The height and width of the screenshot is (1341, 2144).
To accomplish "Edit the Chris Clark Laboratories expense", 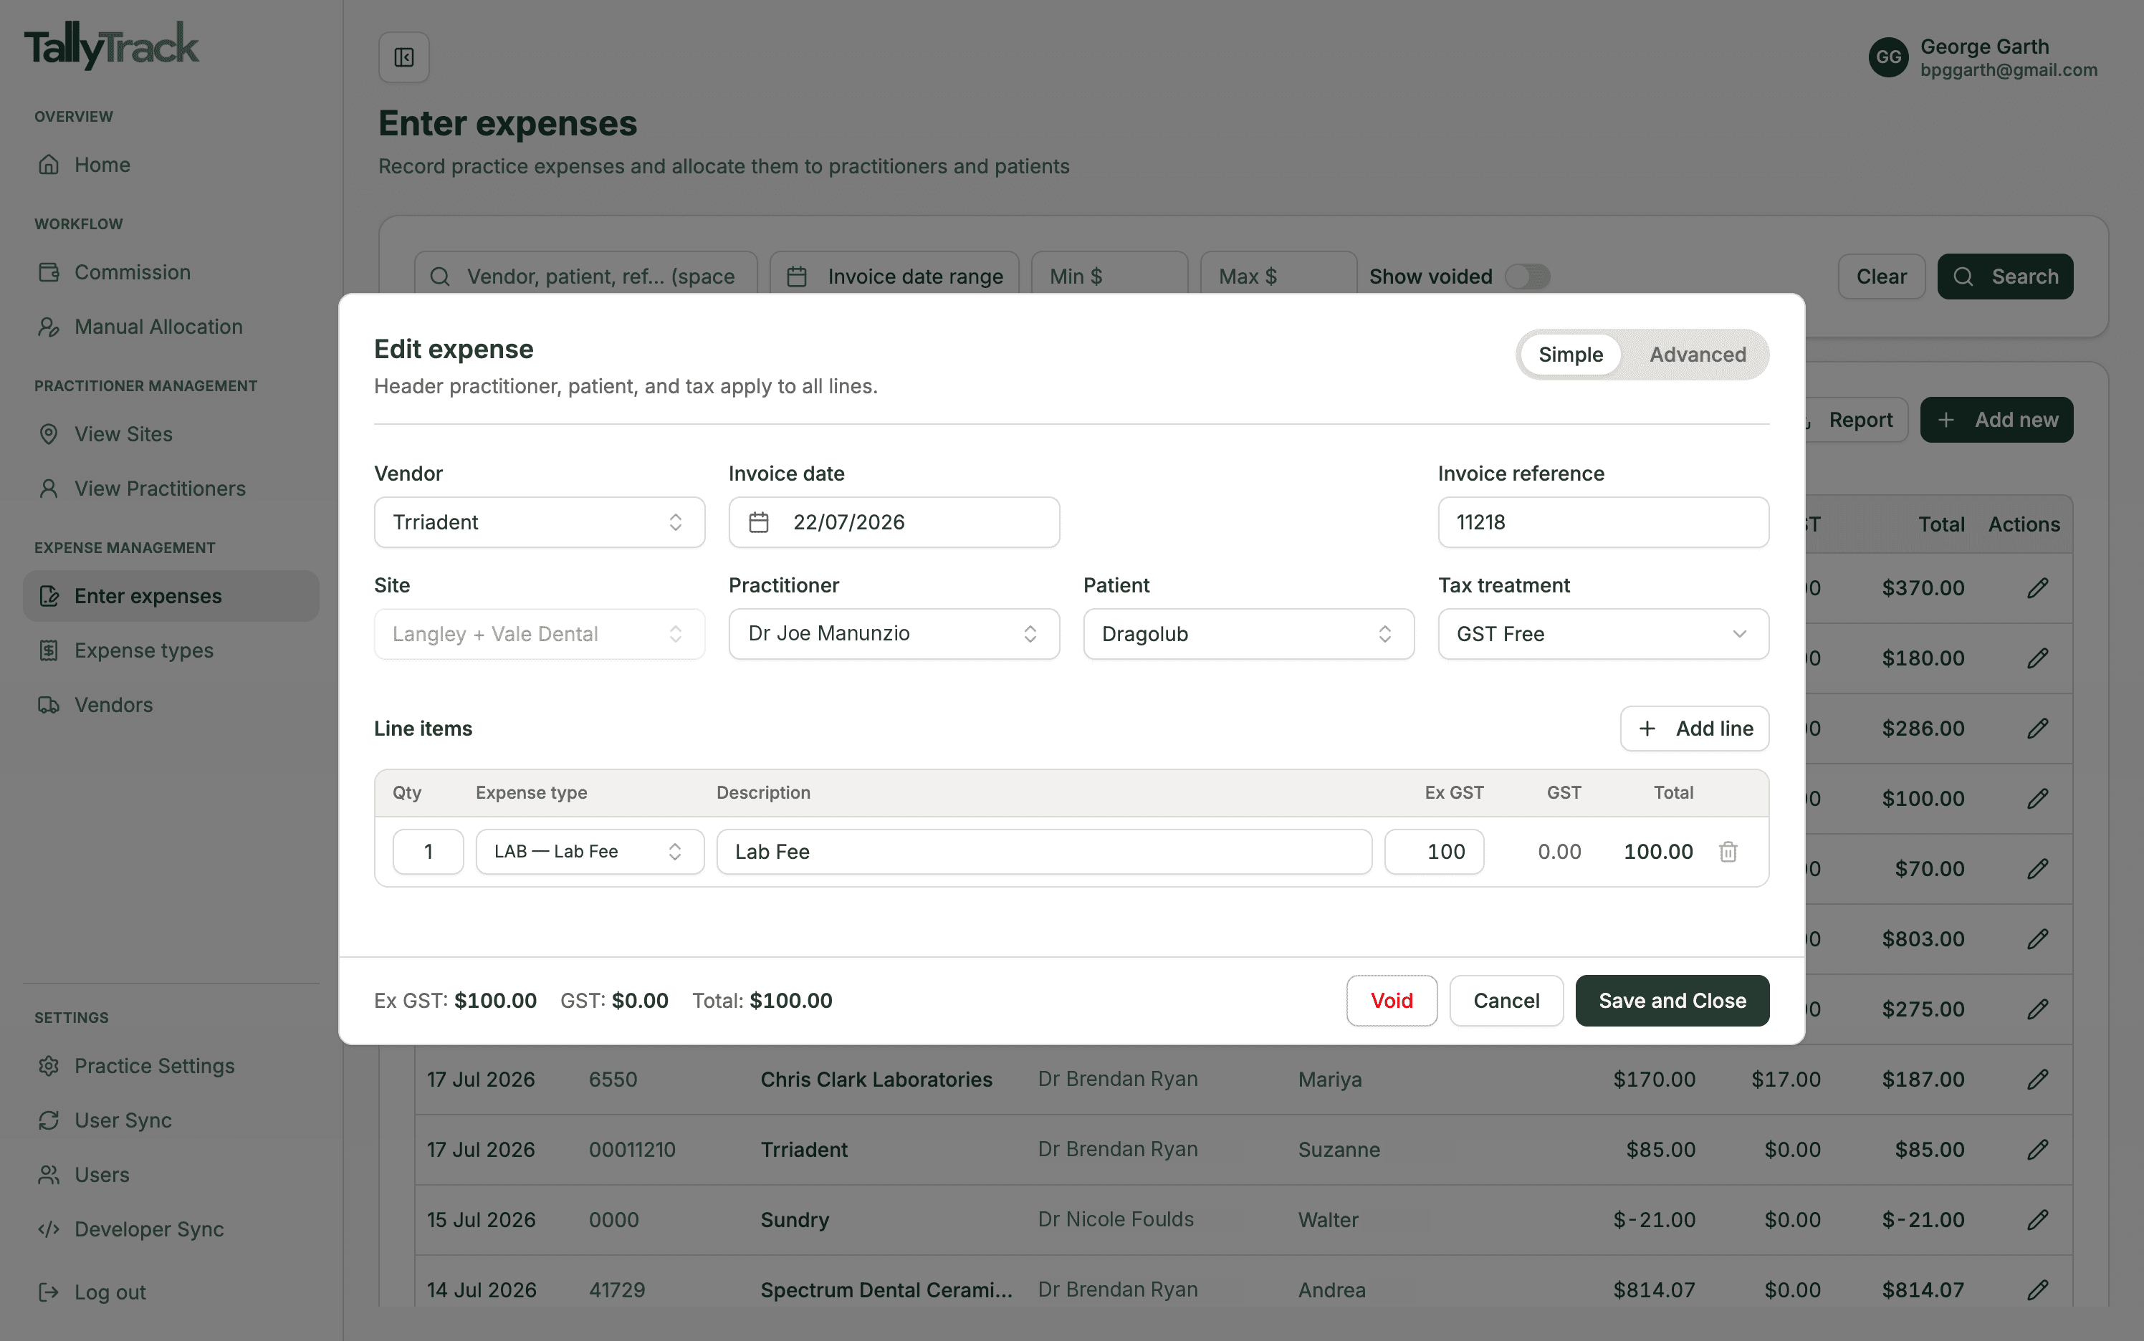I will 2037,1080.
